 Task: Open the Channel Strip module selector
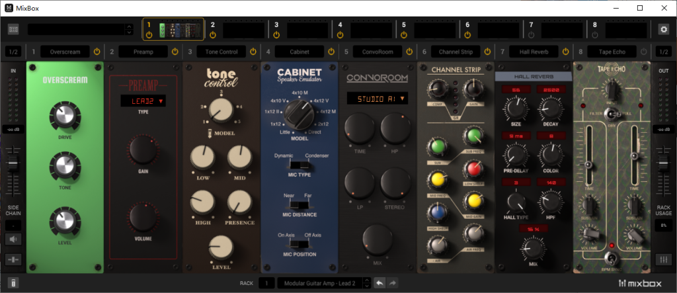(x=456, y=52)
